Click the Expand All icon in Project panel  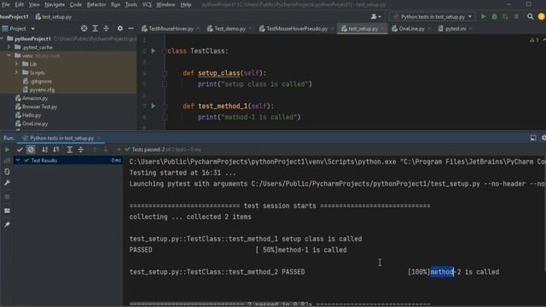coord(95,28)
